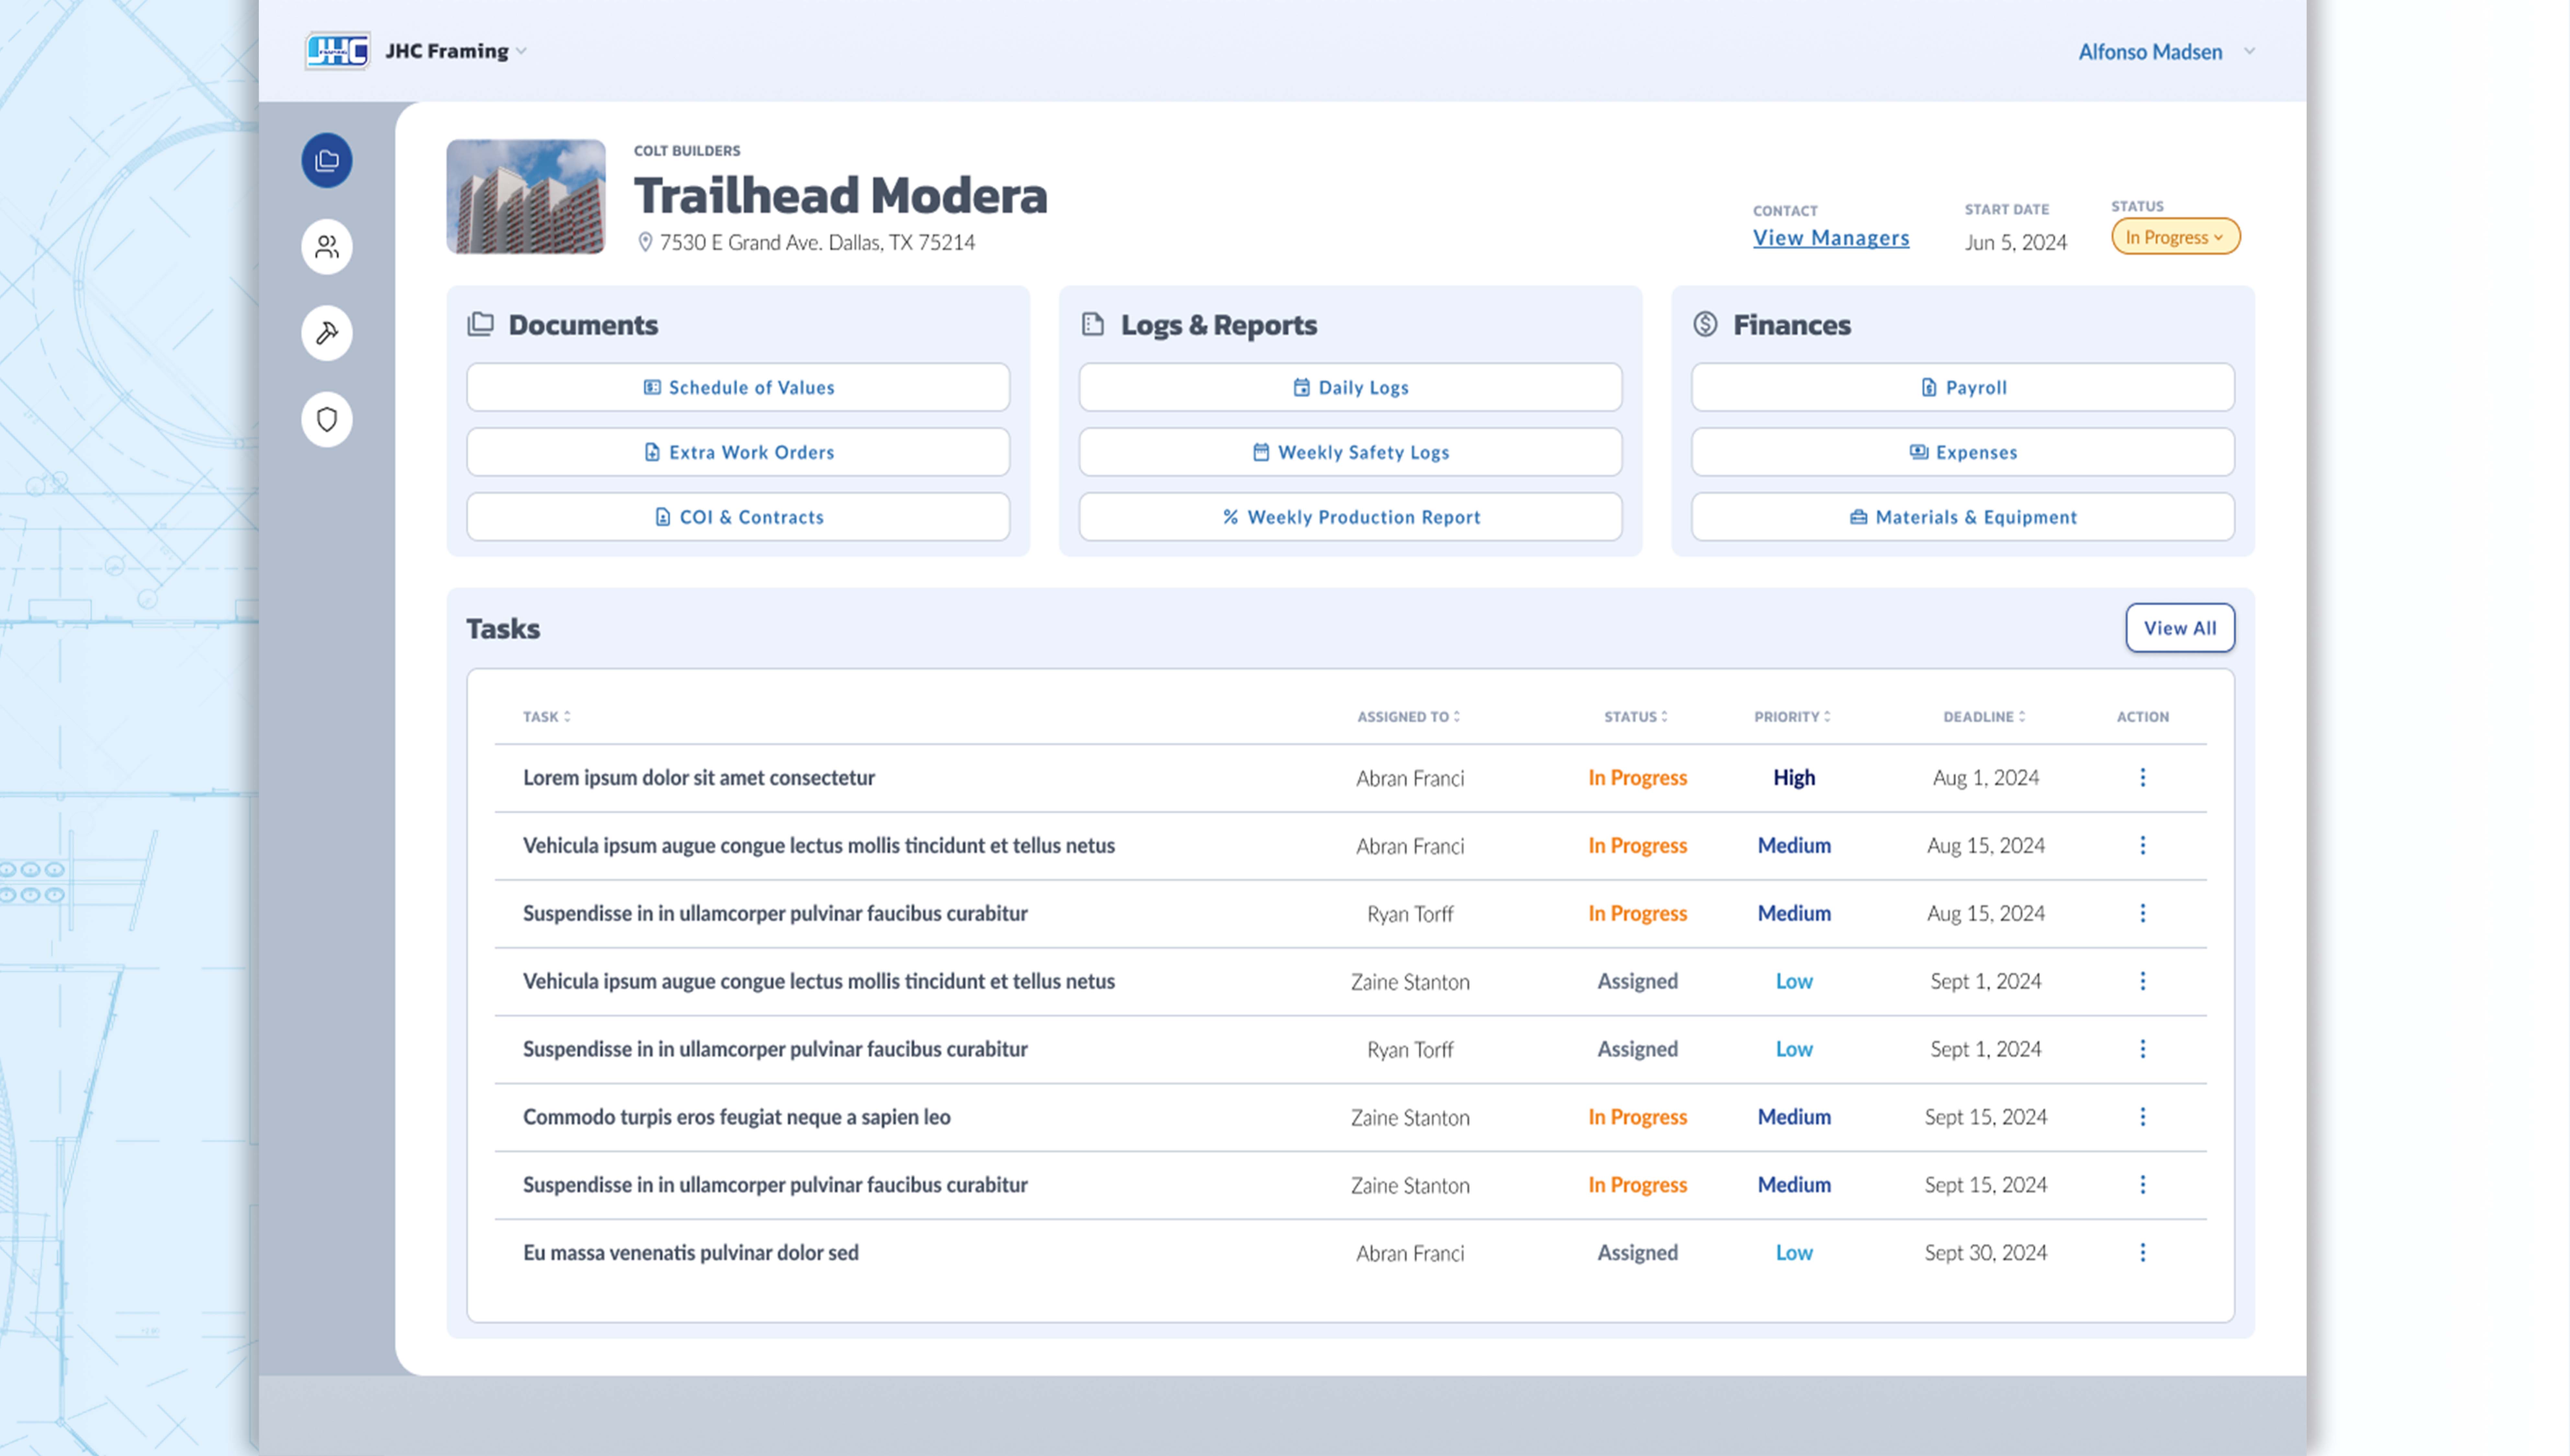Open the projects folder sidebar icon
The image size is (2570, 1456).
click(327, 160)
